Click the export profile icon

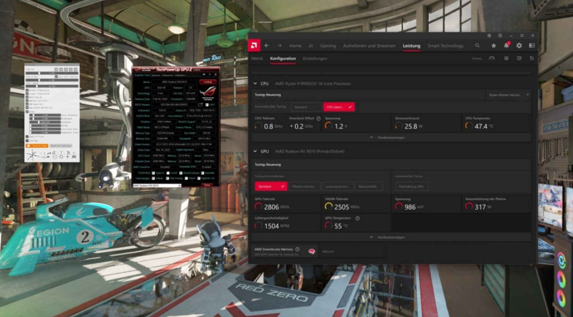519,58
